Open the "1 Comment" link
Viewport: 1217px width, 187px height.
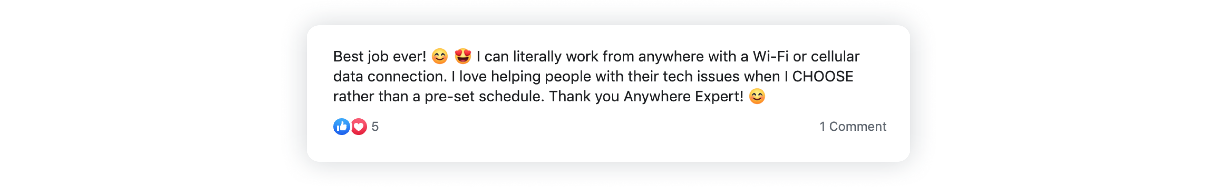point(853,126)
